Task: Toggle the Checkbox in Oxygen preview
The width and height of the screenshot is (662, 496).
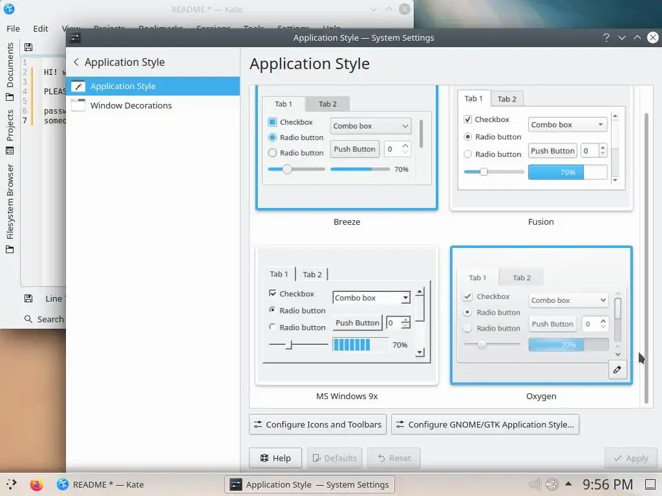Action: pyautogui.click(x=467, y=296)
